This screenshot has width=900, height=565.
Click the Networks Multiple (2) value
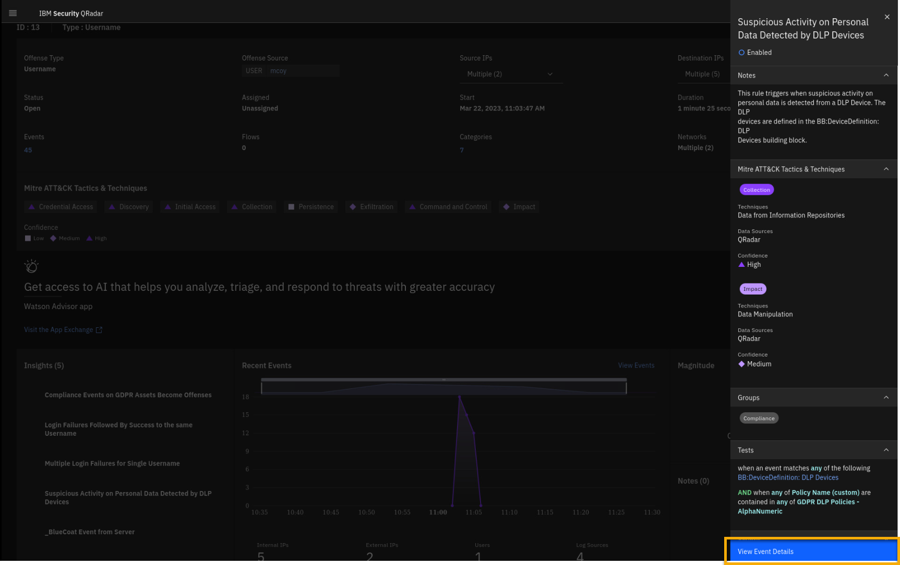(x=695, y=148)
